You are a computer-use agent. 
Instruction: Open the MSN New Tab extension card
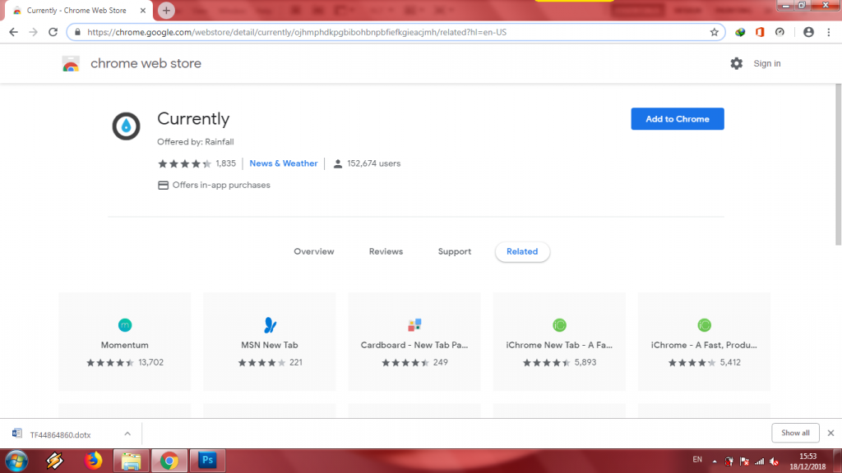click(x=270, y=342)
